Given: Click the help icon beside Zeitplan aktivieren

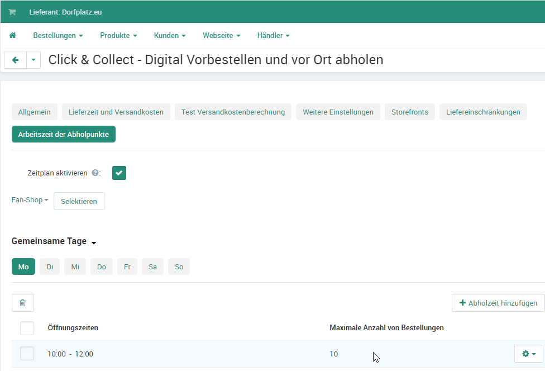Looking at the screenshot, I should (x=95, y=173).
